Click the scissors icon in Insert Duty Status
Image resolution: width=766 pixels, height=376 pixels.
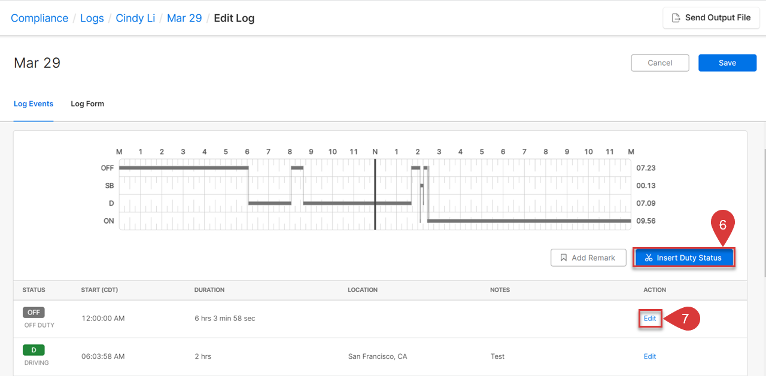click(649, 258)
